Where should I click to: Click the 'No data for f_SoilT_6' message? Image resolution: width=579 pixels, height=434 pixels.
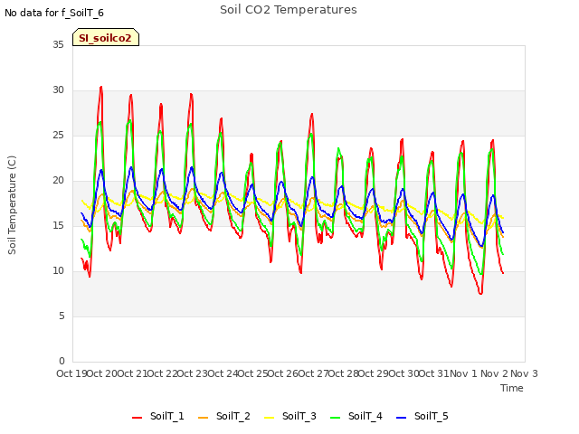[54, 13]
